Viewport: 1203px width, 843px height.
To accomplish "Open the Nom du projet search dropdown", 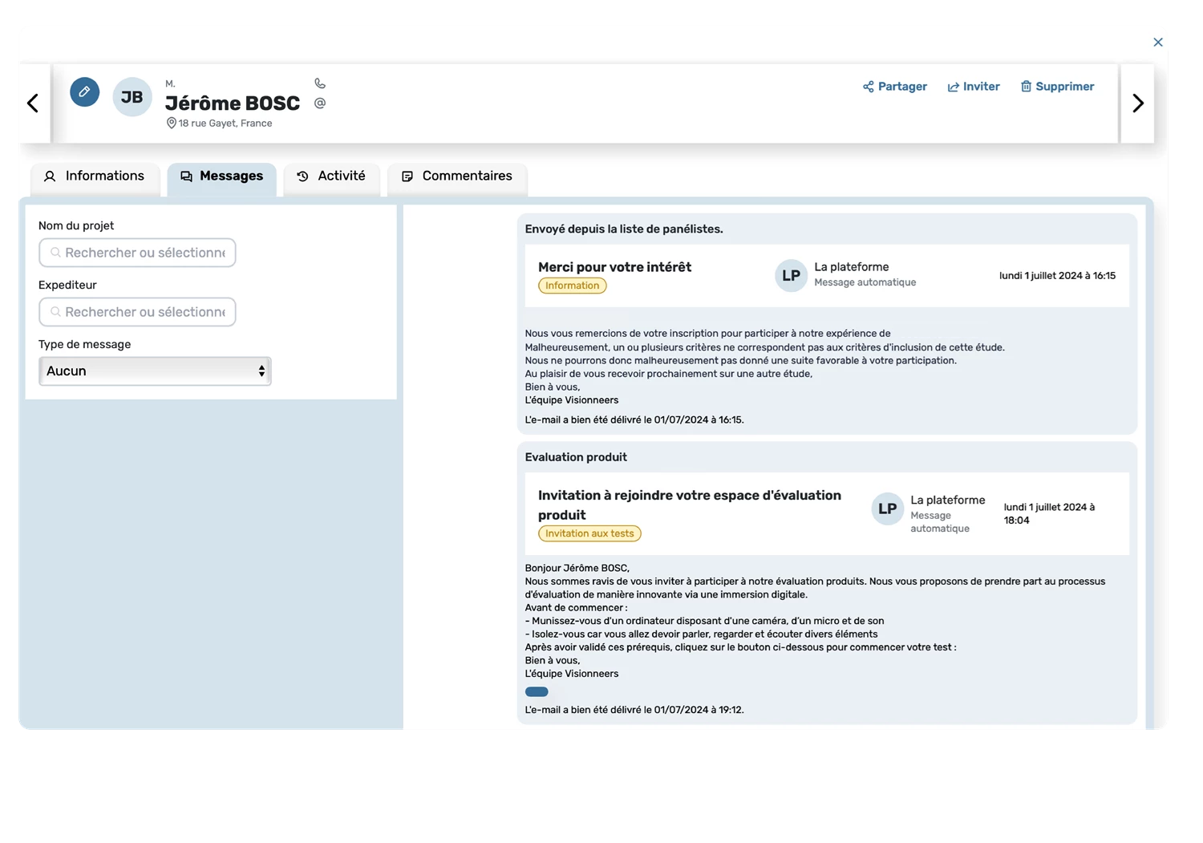I will click(137, 253).
